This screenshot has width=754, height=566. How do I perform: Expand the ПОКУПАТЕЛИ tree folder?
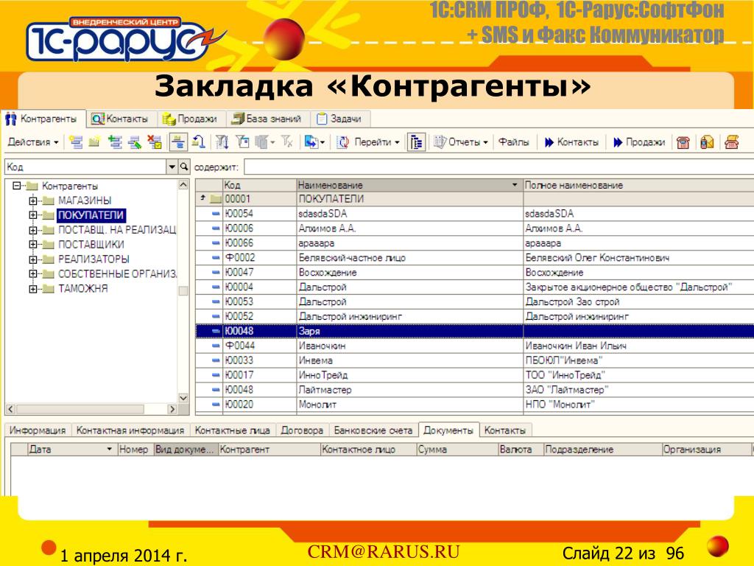32,215
